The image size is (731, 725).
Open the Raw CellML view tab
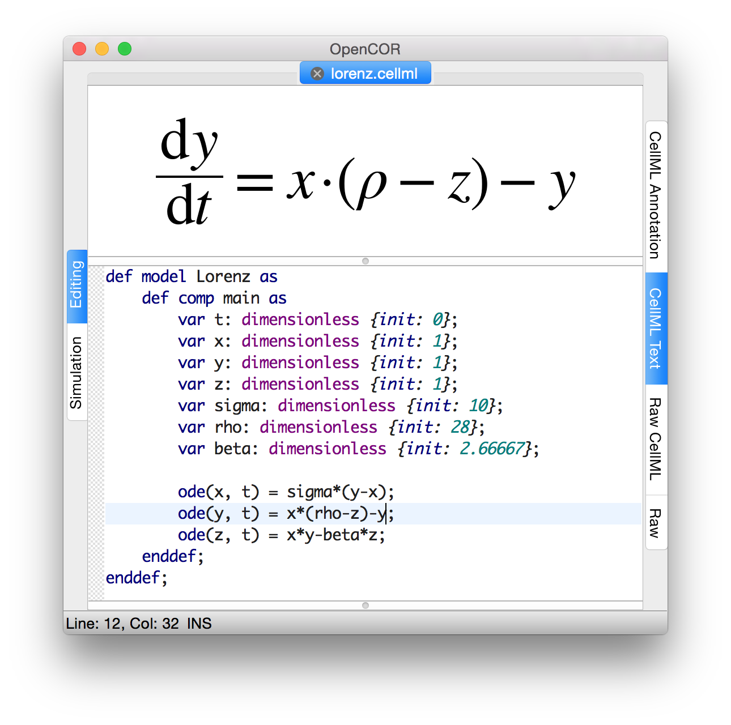(x=656, y=440)
